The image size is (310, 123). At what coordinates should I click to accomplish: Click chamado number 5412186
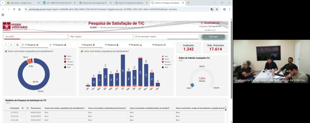coord(15,120)
